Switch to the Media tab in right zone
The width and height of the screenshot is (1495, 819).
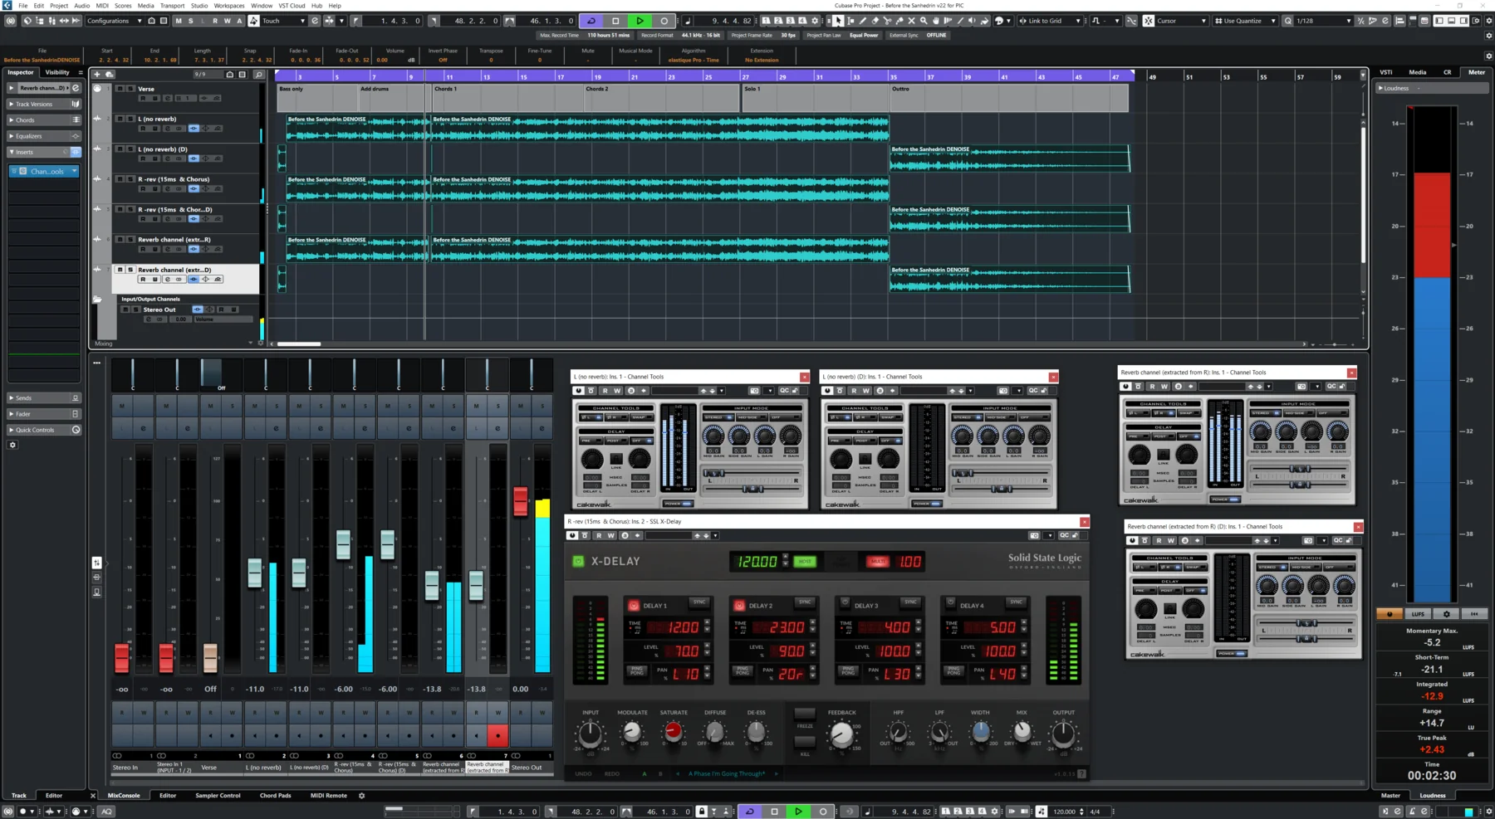pyautogui.click(x=1418, y=72)
